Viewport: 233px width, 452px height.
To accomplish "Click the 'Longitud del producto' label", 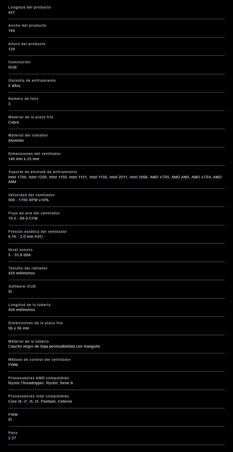I will [x=30, y=7].
